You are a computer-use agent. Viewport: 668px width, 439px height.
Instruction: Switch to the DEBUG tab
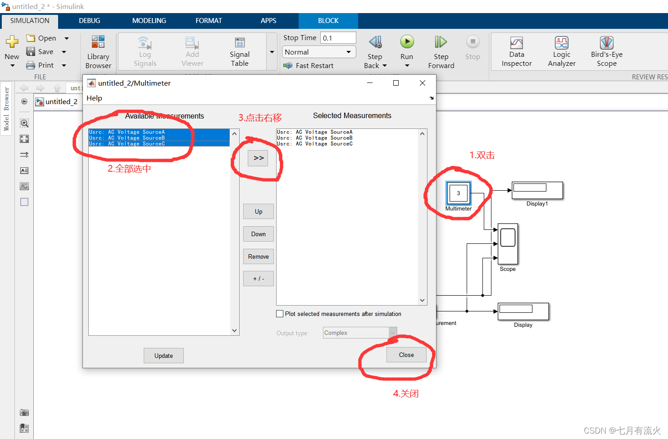pos(90,21)
